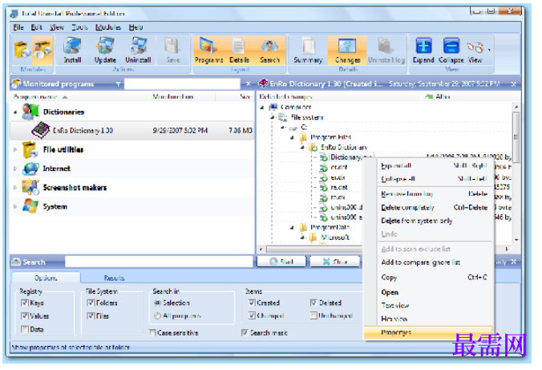Click the Expand view icon
The width and height of the screenshot is (542, 370).
423,46
